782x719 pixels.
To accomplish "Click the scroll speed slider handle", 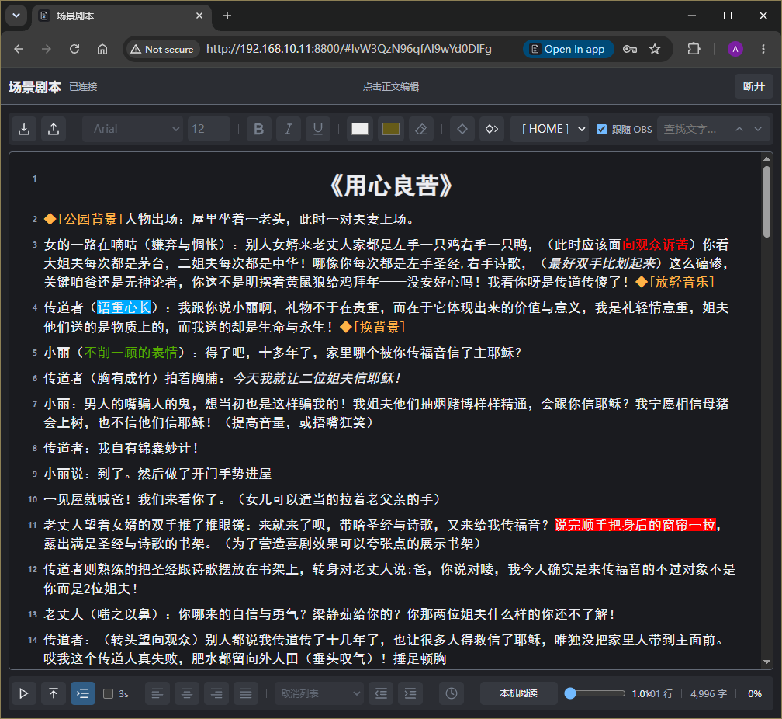I will click(x=570, y=693).
